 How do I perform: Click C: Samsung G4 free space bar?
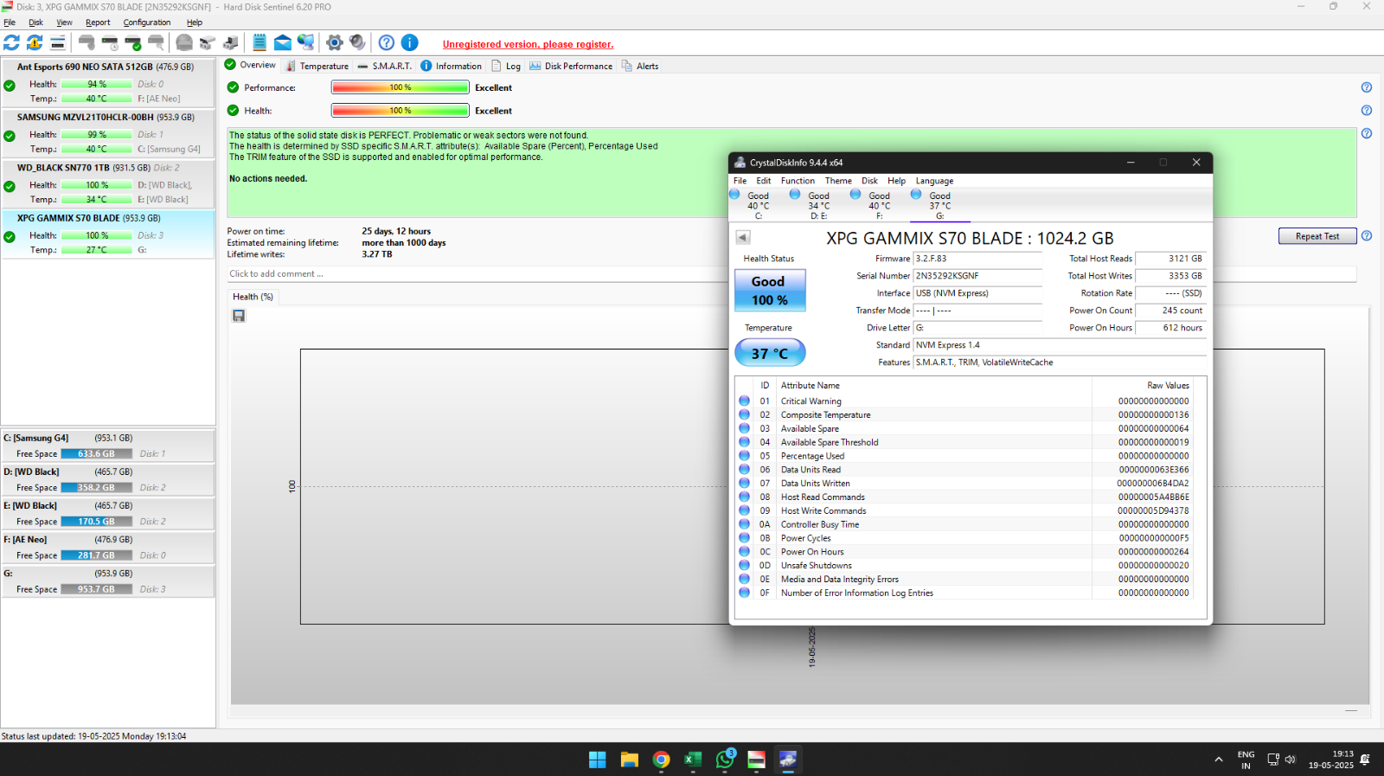coord(96,453)
